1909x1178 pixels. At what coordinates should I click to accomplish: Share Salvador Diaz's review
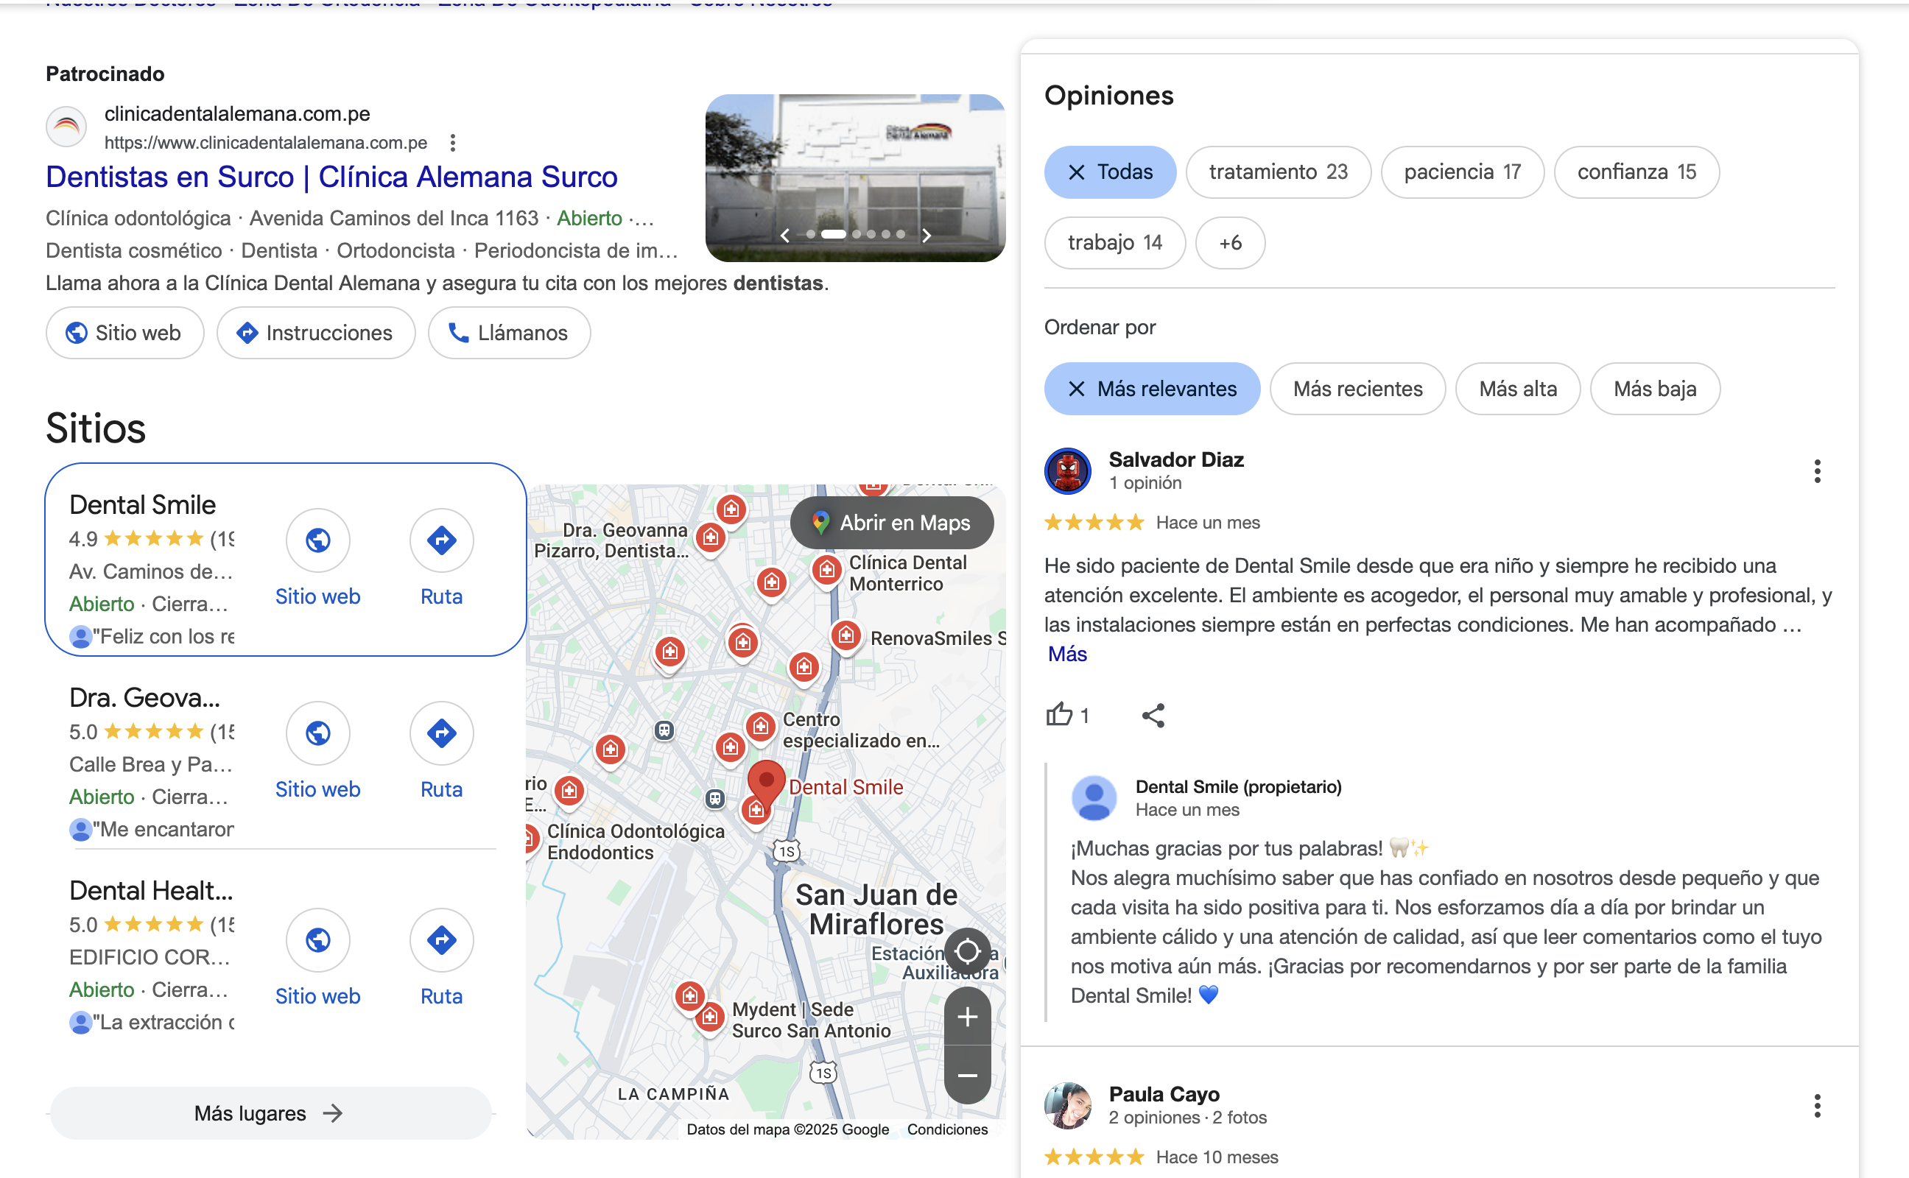coord(1153,715)
